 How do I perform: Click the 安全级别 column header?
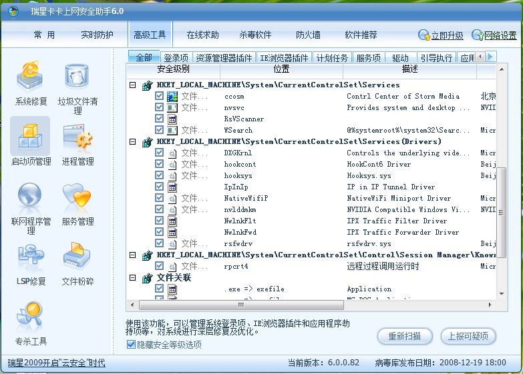pyautogui.click(x=173, y=69)
